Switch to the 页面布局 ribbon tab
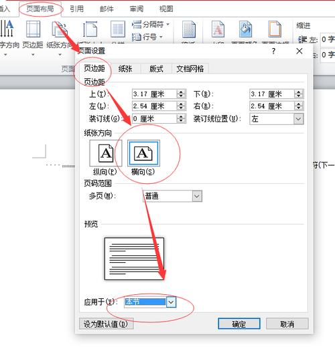The height and width of the screenshot is (347, 335). 40,9
